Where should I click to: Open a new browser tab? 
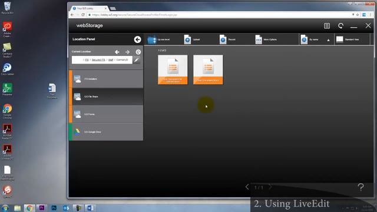(x=113, y=9)
